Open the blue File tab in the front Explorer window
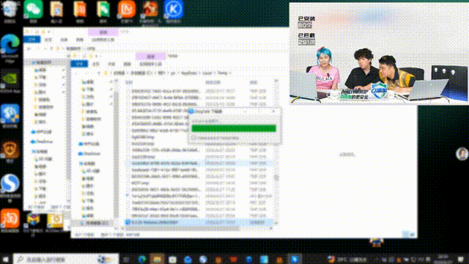Screen dimensions: 469x264 [x=80, y=64]
